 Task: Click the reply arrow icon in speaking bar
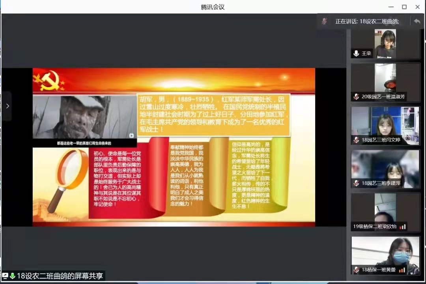tap(417, 21)
